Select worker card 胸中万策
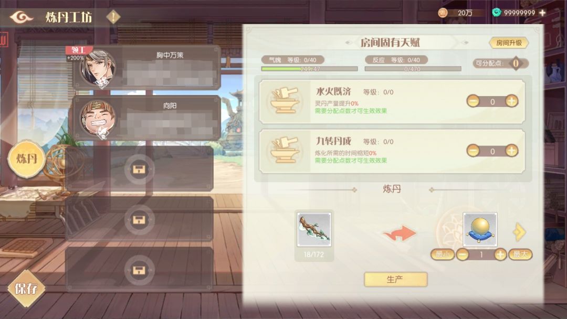Viewport: 567px width, 319px height. click(x=146, y=68)
